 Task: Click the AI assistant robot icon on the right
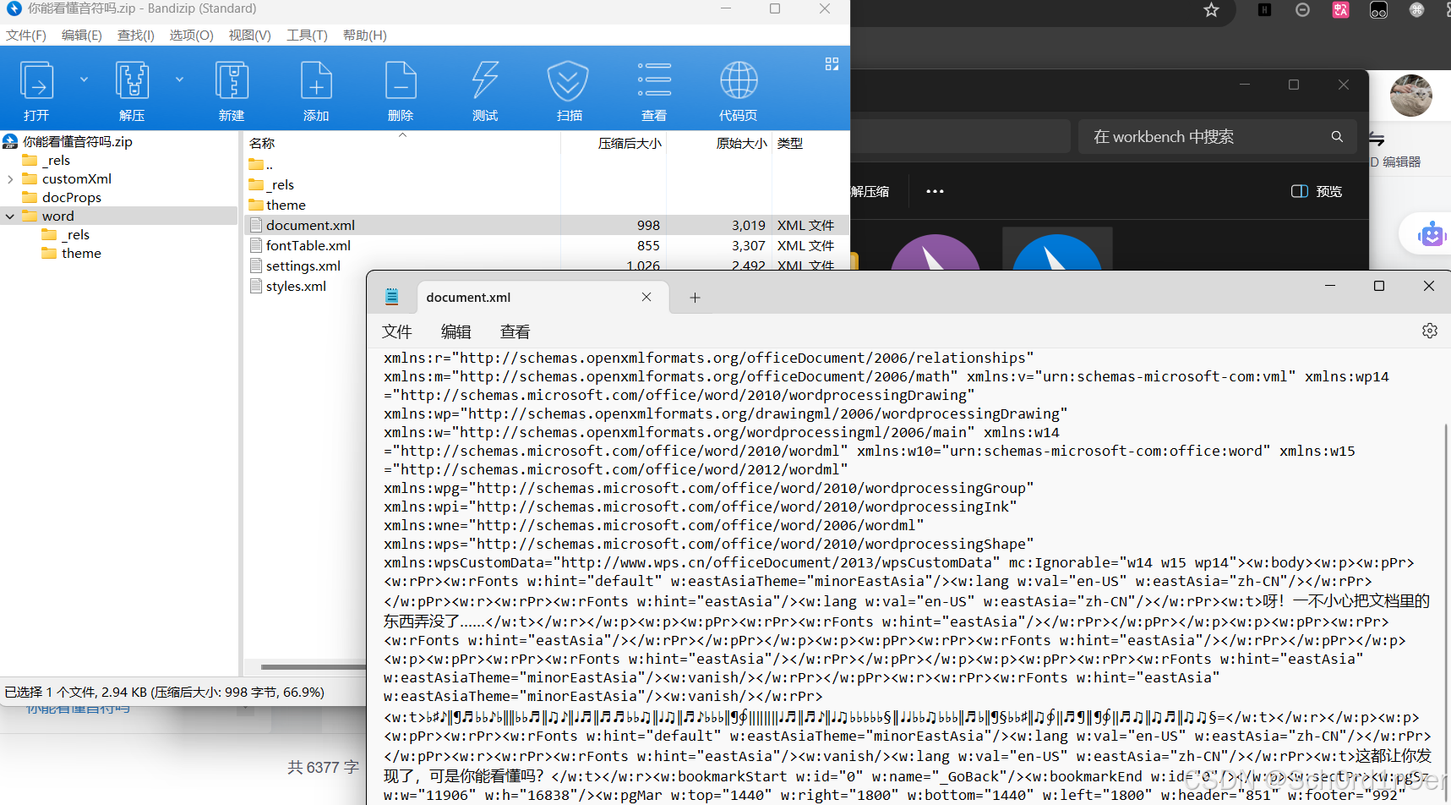click(1432, 233)
